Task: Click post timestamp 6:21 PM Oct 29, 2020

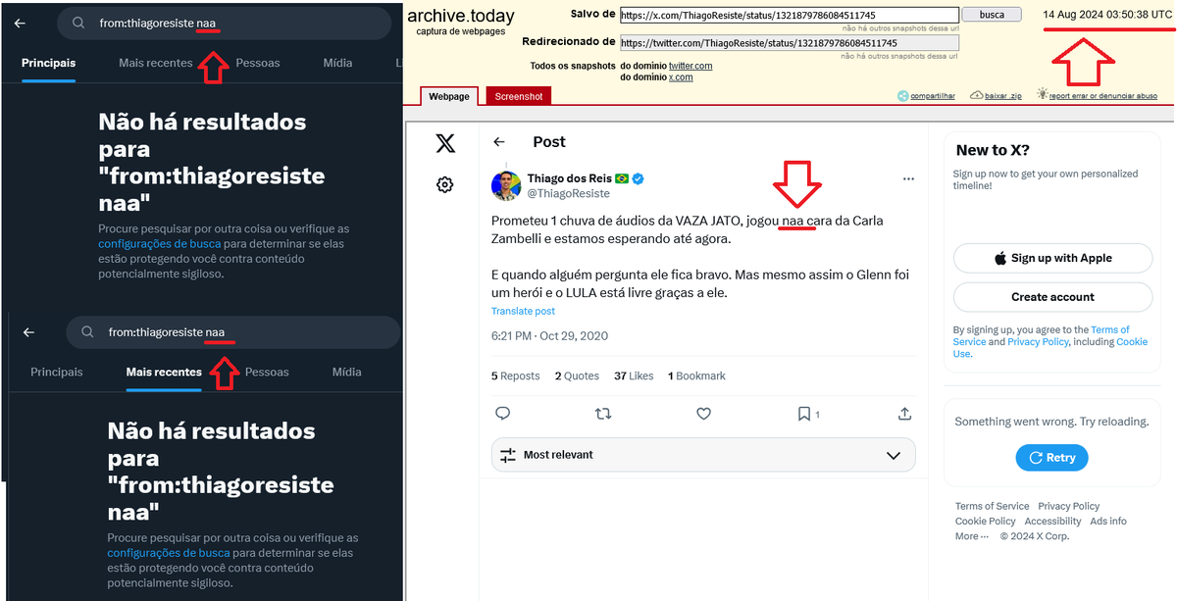Action: [549, 336]
